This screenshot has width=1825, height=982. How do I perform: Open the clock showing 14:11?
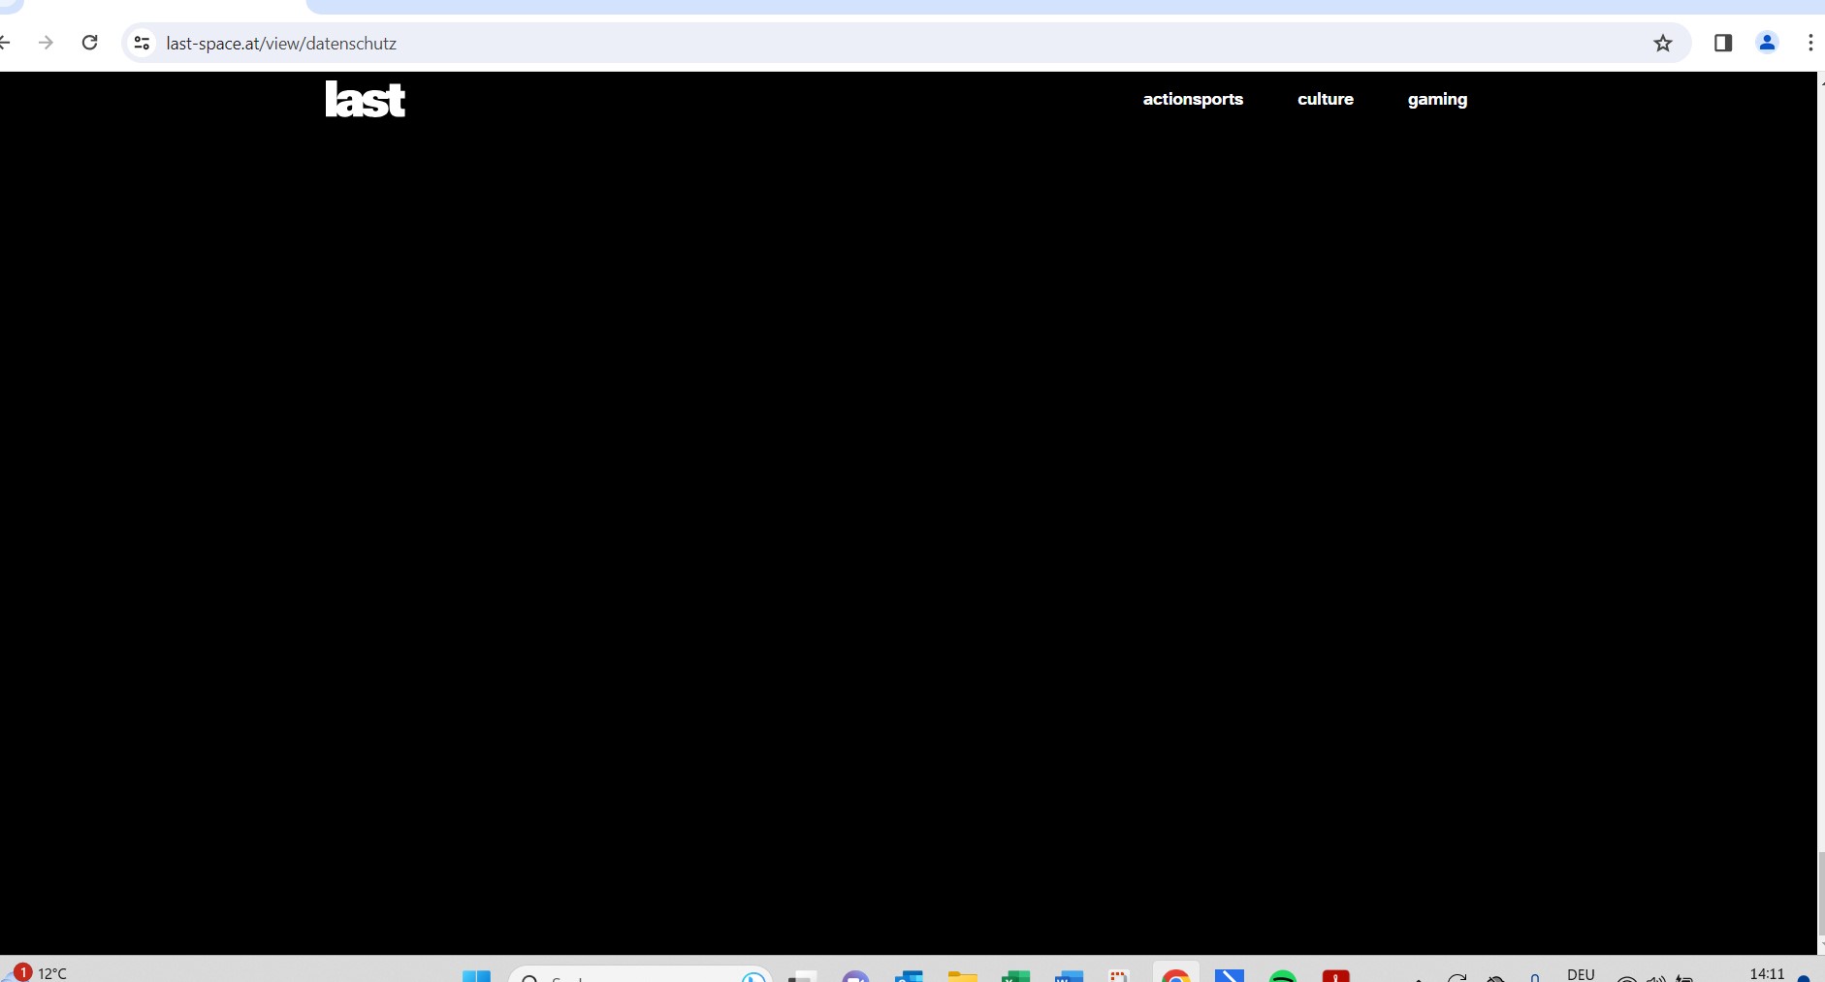coord(1767,973)
